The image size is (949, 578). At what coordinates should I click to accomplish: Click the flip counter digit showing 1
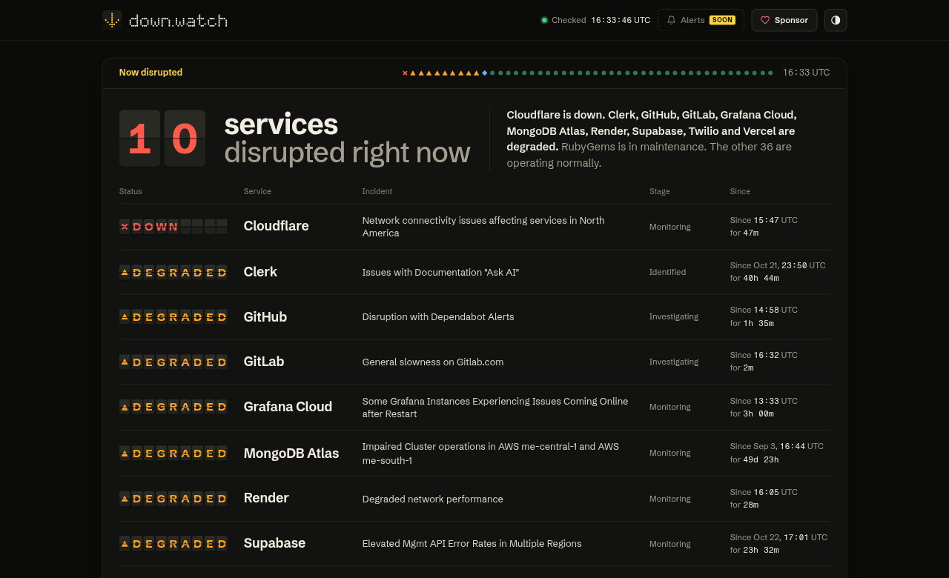coord(140,139)
